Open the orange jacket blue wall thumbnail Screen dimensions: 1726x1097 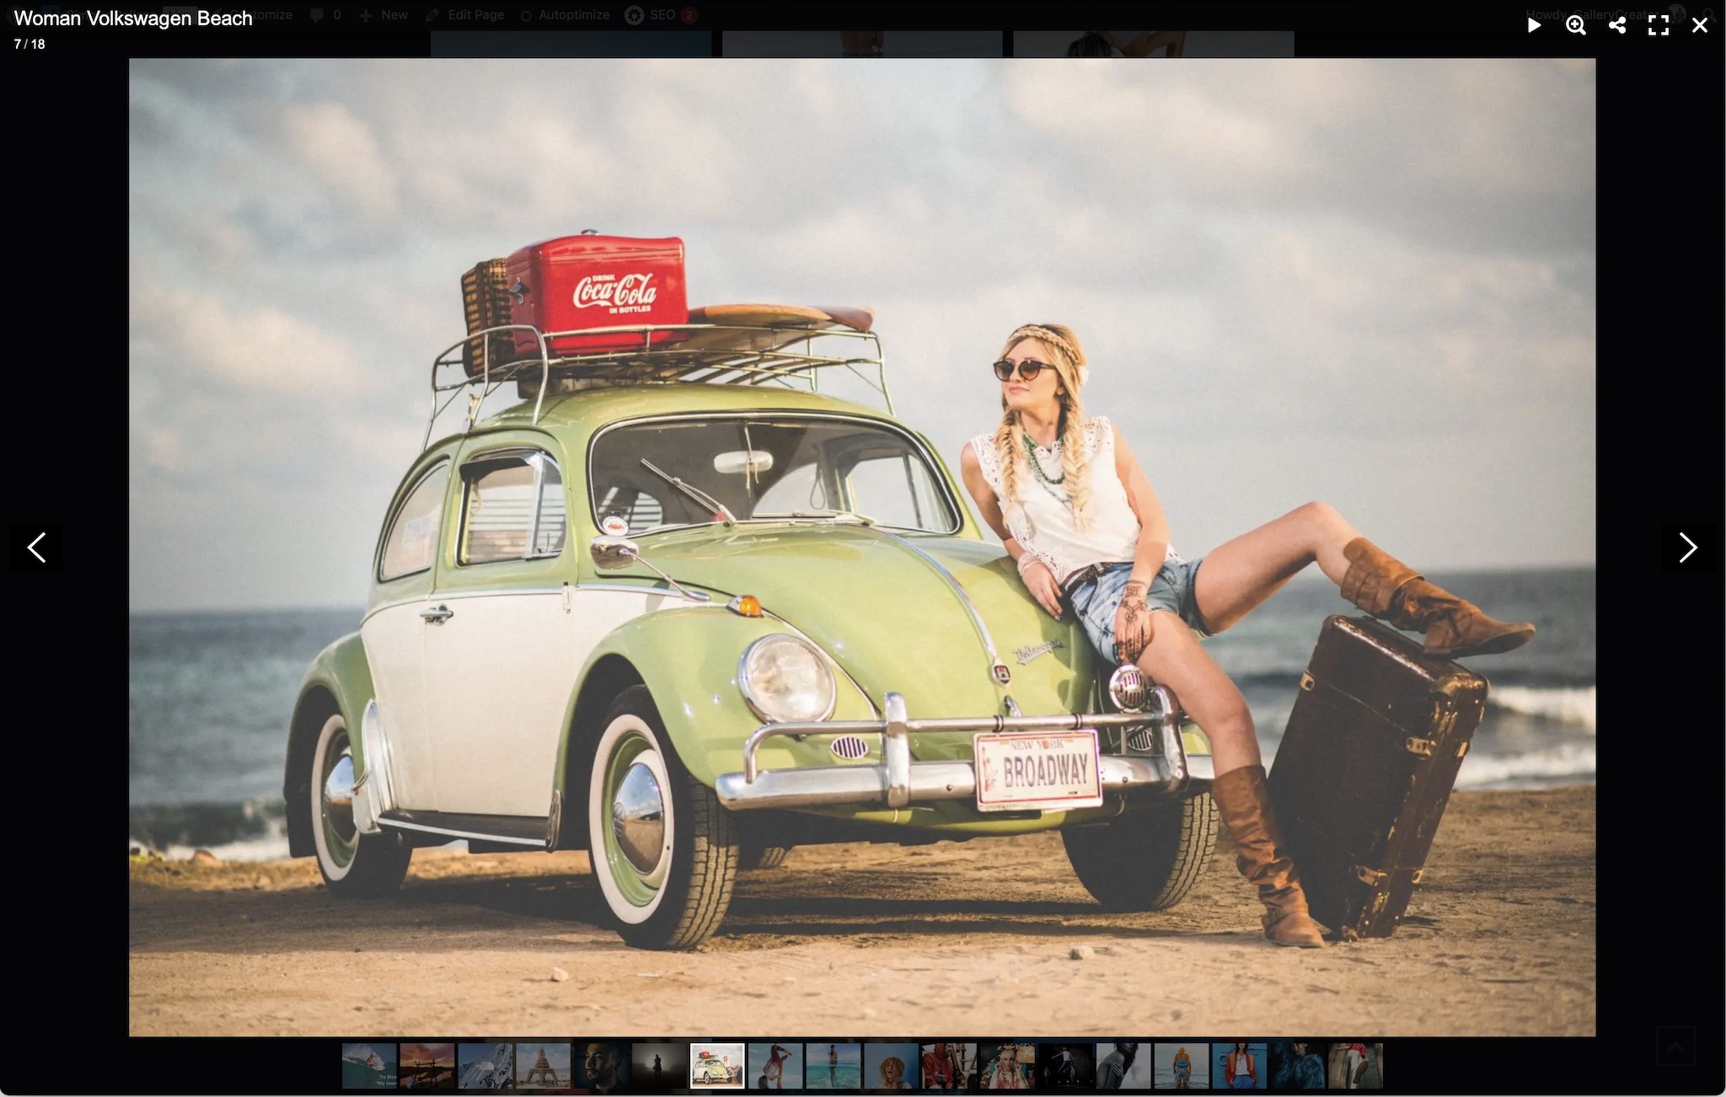[1240, 1066]
